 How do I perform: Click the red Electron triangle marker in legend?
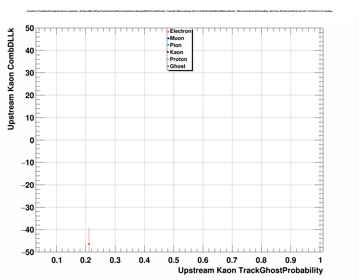(168, 31)
